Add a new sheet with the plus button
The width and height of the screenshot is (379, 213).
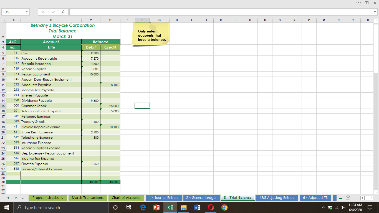tap(347, 198)
